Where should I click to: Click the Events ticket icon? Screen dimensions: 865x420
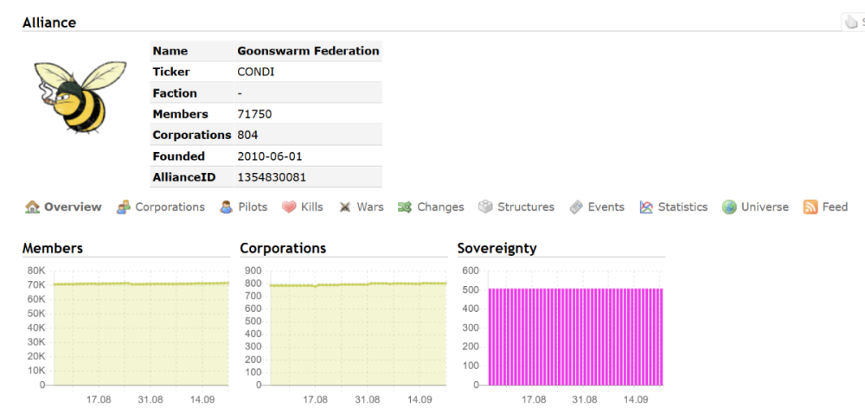pos(576,207)
